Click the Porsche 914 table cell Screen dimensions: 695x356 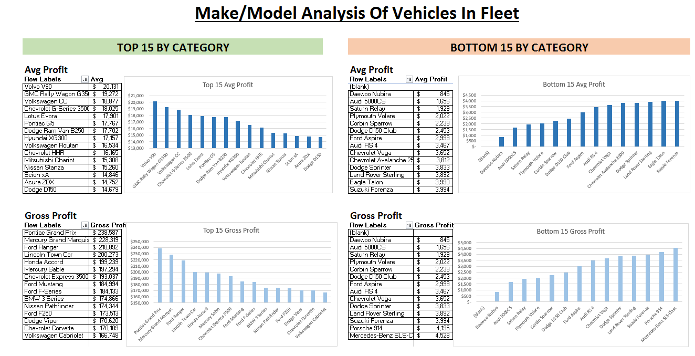click(x=381, y=328)
